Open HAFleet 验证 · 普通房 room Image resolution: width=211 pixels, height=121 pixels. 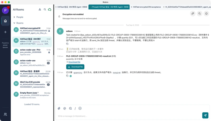click(32, 74)
